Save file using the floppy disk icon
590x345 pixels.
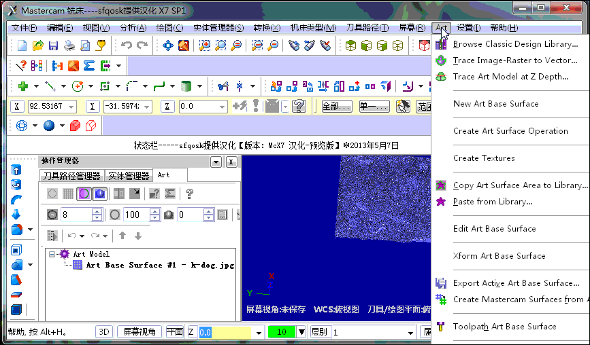pyautogui.click(x=54, y=46)
